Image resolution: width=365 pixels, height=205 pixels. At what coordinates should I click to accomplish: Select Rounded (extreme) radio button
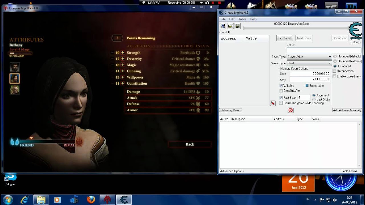point(335,61)
